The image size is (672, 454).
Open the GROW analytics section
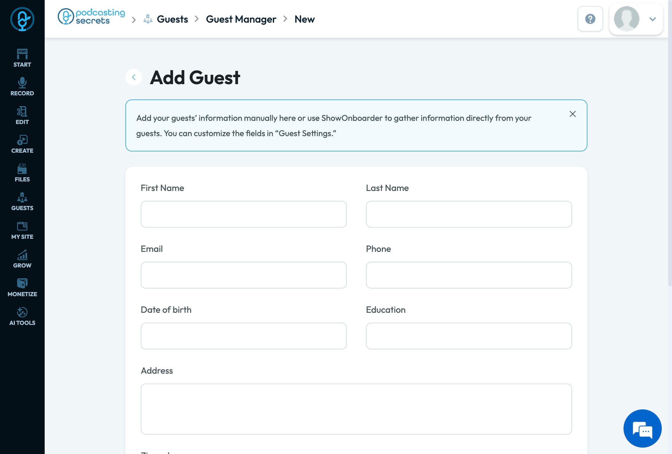coord(22,259)
